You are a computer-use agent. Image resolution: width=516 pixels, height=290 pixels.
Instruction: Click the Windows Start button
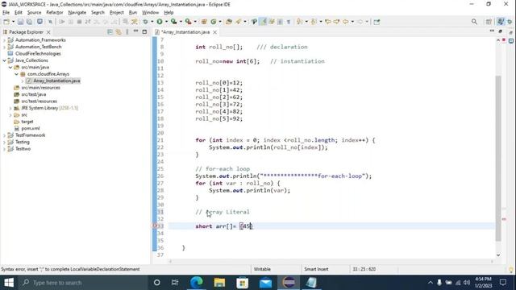pyautogui.click(x=9, y=283)
